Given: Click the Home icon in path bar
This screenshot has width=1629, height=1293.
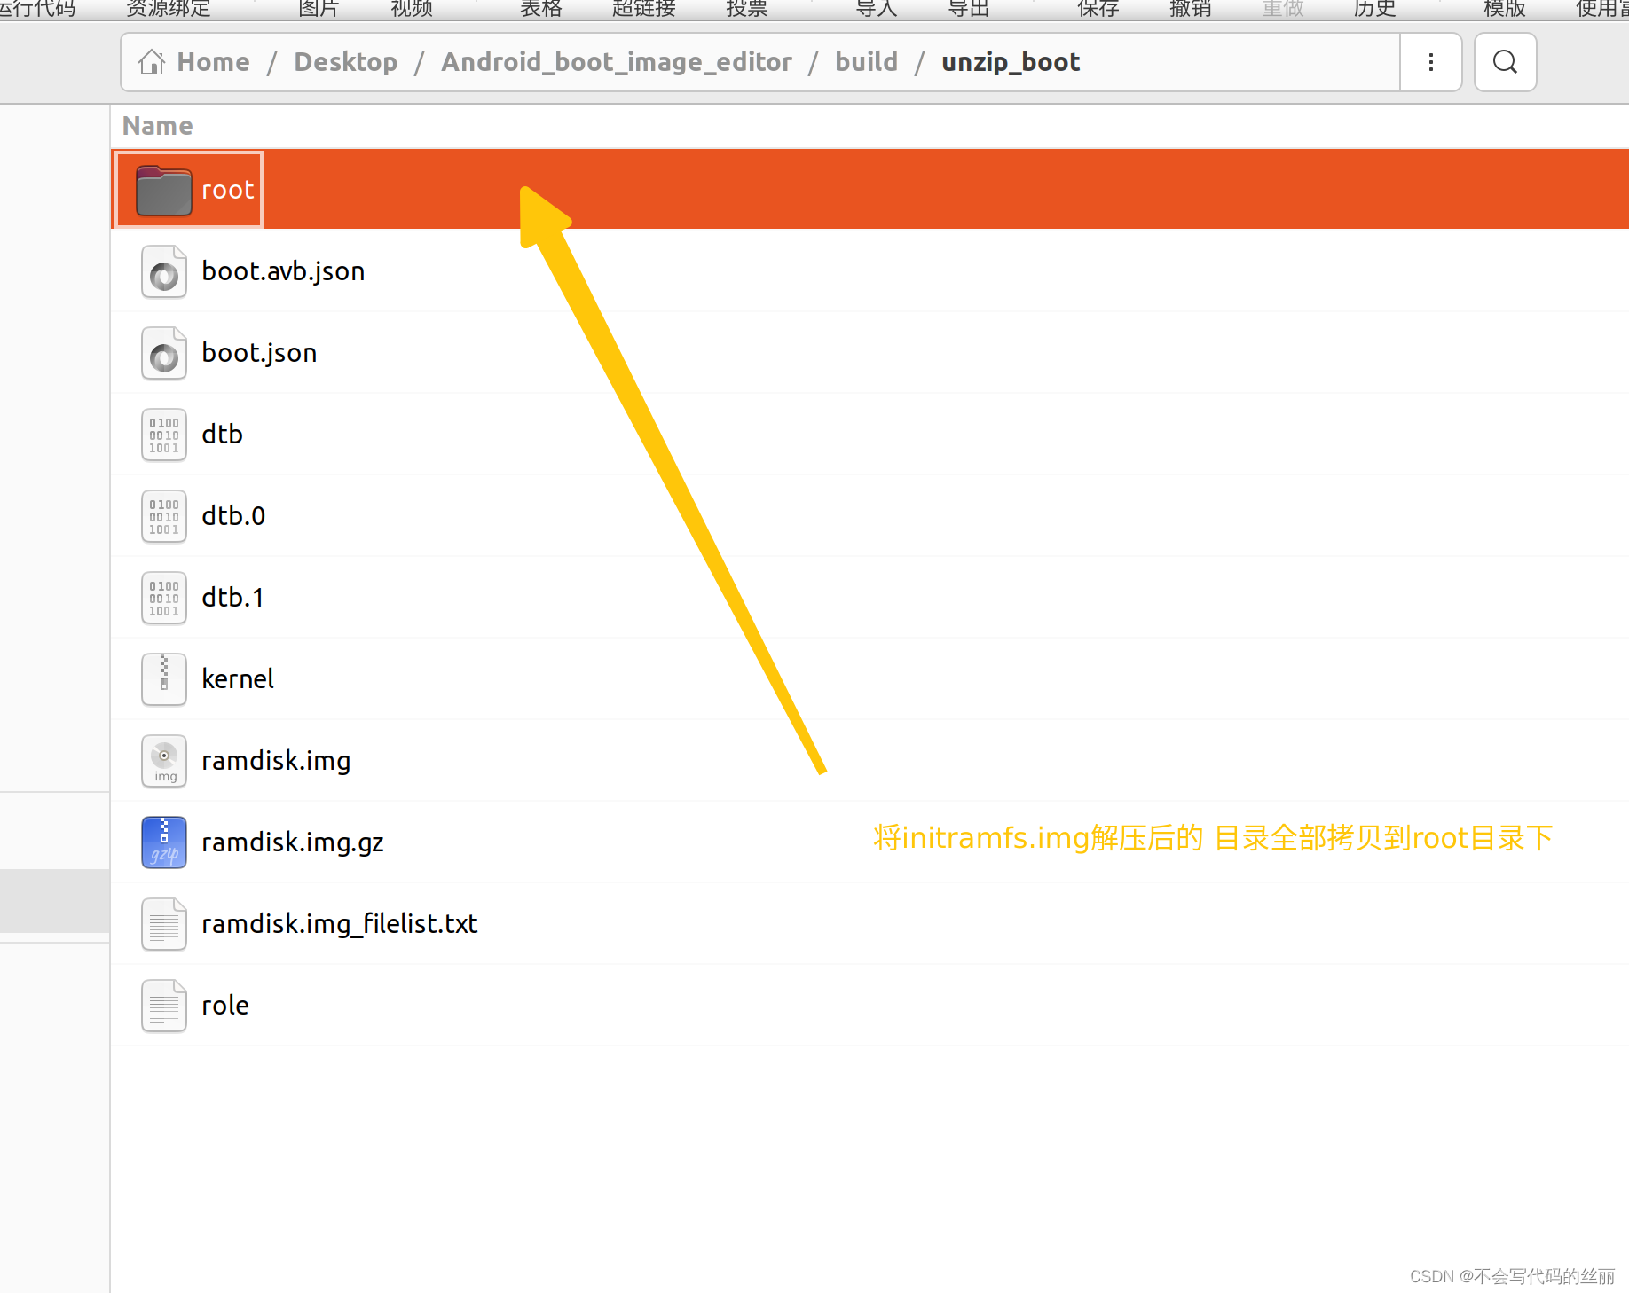Looking at the screenshot, I should (152, 62).
